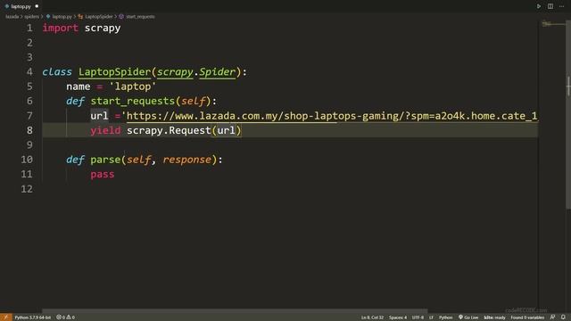Split the editor with the split icon
The image size is (571, 321).
point(550,6)
